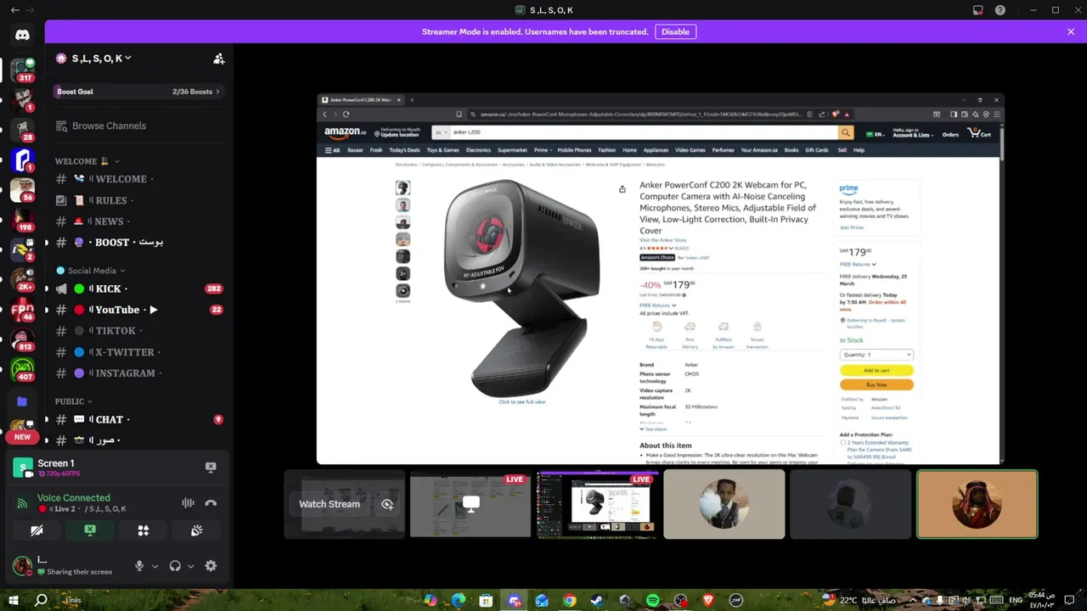The image size is (1087, 611).
Task: Open Voice Connected connection details
Action: (74, 498)
